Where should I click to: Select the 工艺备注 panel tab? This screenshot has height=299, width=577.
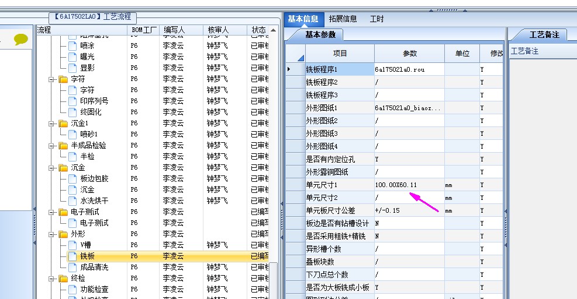544,35
